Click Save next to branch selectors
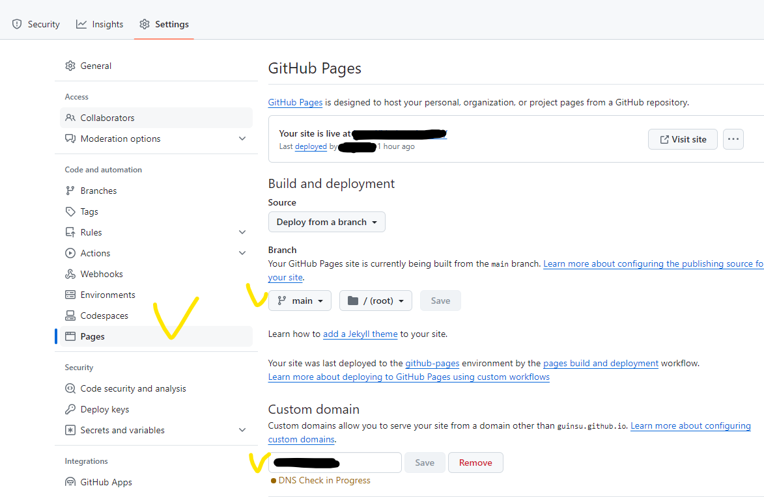Screen dimensions: 764x497 440,301
